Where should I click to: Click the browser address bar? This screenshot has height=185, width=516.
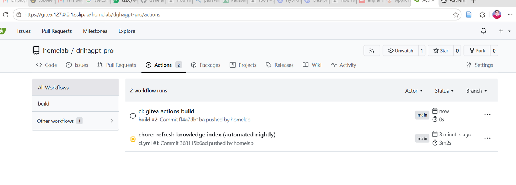coord(236,15)
